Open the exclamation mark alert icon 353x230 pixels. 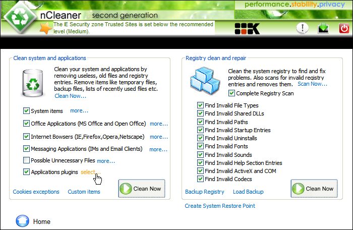tap(302, 28)
